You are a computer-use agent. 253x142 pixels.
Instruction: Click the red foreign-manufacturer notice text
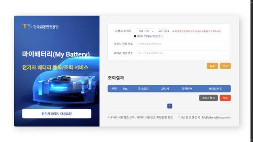click(x=196, y=31)
